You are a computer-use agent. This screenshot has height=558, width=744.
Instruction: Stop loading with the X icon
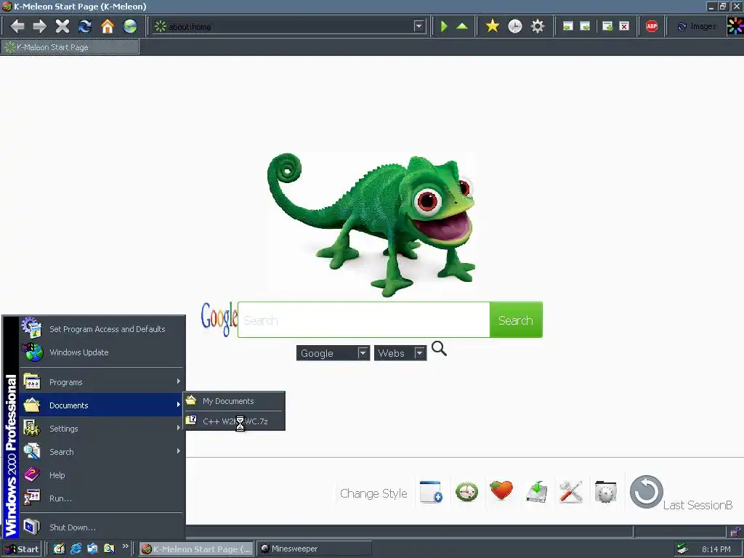[62, 26]
